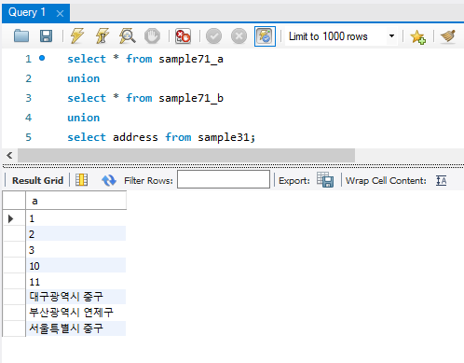
Task: Export the recordset to an external file
Action: coord(325,180)
